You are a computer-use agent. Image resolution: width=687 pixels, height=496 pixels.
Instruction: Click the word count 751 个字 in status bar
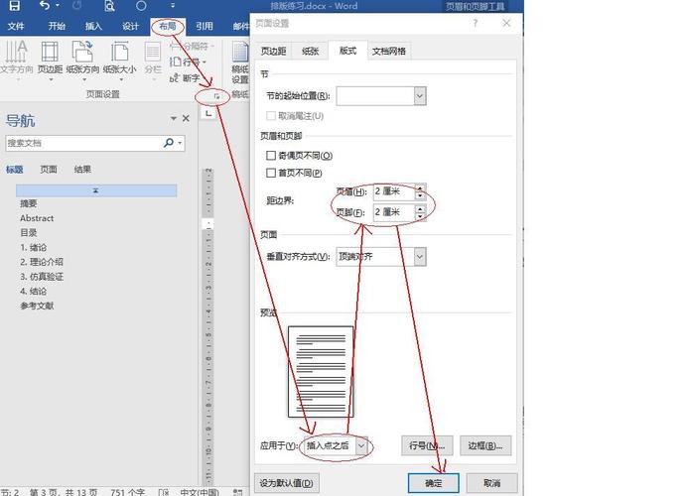click(x=127, y=492)
